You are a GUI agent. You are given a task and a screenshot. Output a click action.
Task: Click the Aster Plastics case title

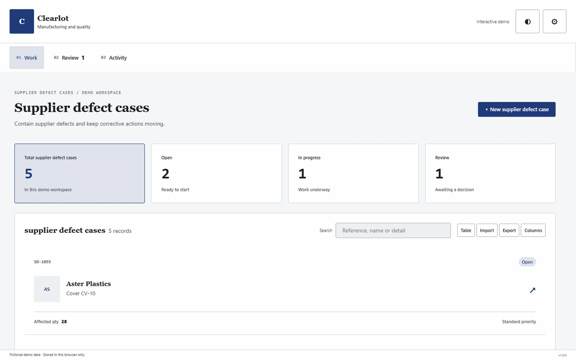point(89,284)
